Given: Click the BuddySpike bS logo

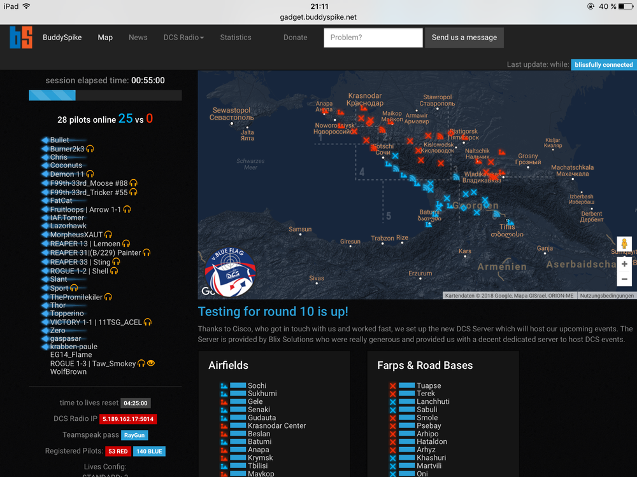Looking at the screenshot, I should 21,38.
